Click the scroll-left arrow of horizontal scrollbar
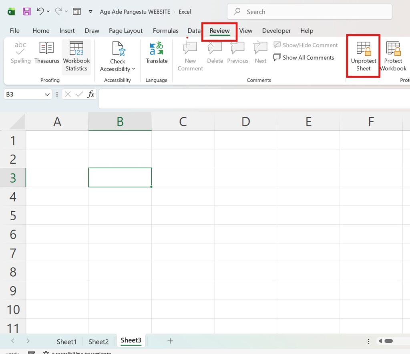410x354 pixels. point(380,341)
